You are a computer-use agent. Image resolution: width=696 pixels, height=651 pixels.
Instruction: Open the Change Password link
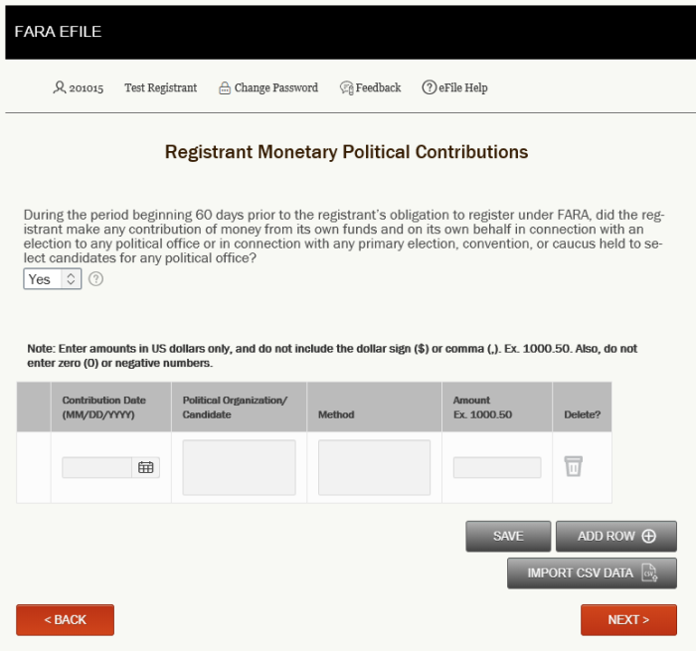pyautogui.click(x=276, y=87)
